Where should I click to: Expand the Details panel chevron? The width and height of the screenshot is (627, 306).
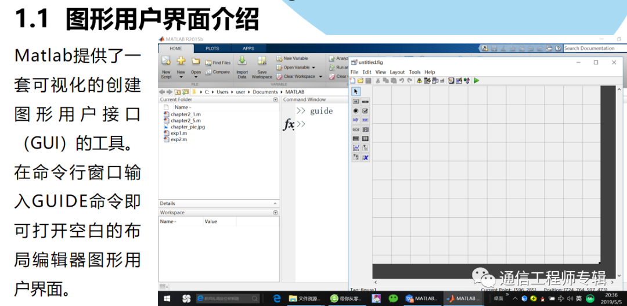(x=275, y=204)
